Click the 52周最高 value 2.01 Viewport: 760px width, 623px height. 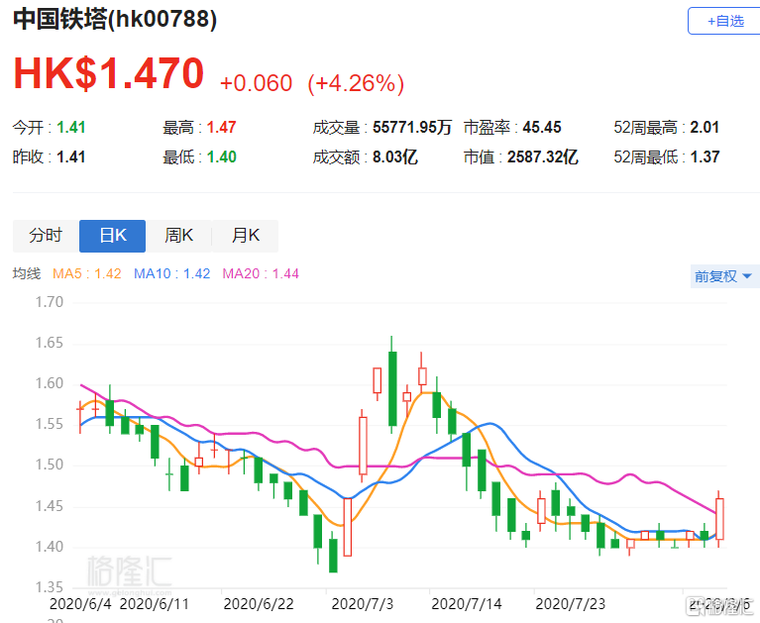(705, 127)
